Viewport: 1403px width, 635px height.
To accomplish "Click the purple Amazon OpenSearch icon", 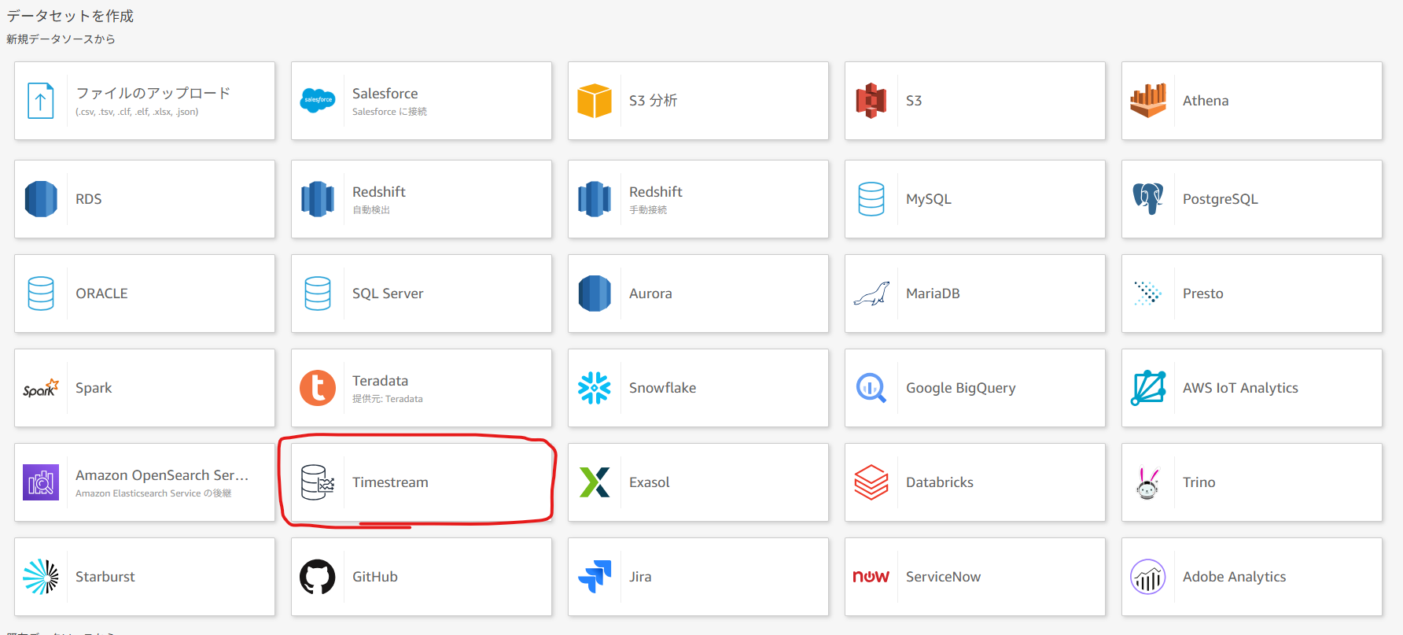I will tap(41, 482).
